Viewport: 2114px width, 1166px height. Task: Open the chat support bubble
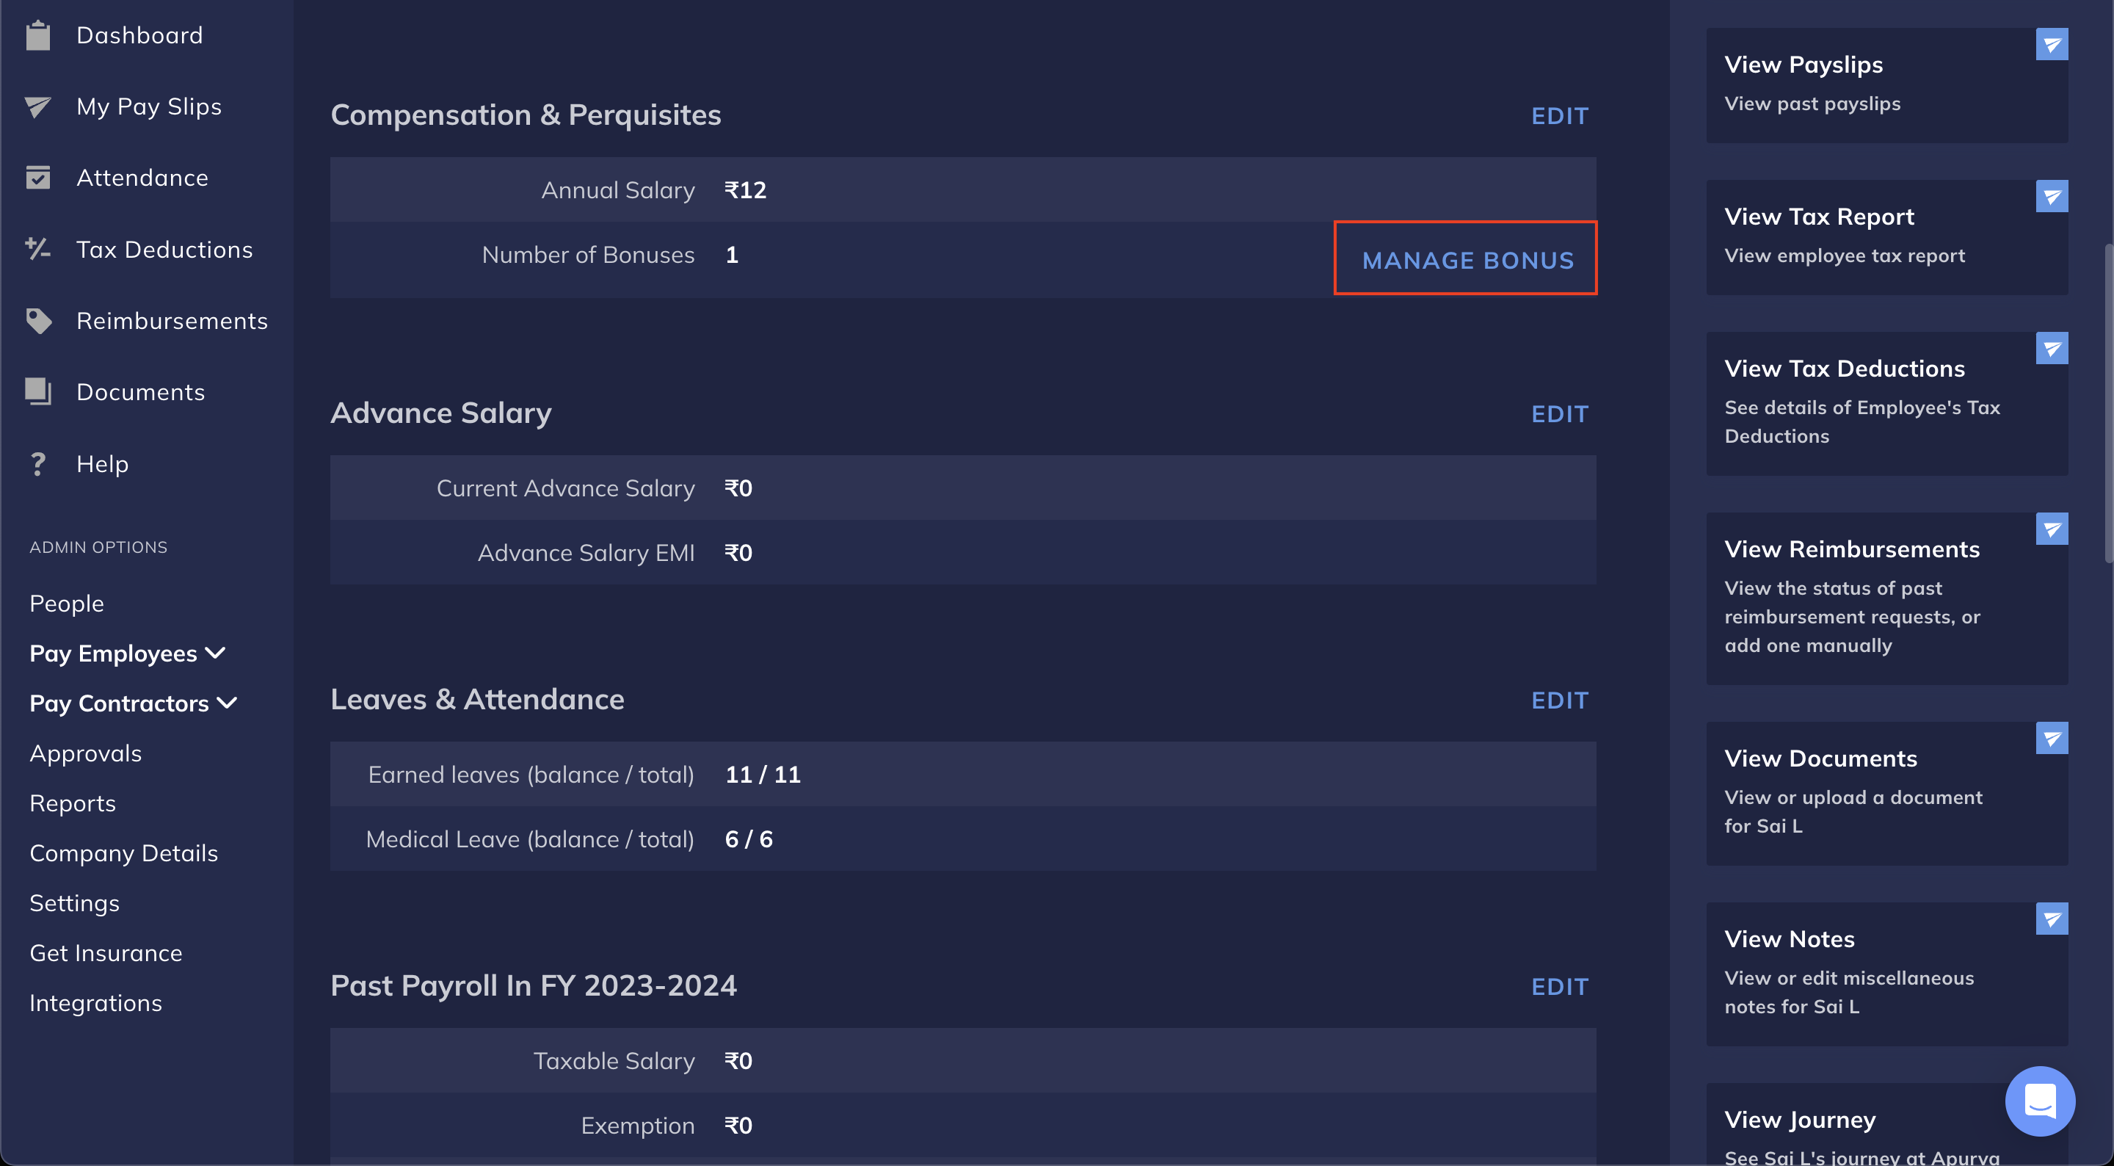pos(2040,1101)
